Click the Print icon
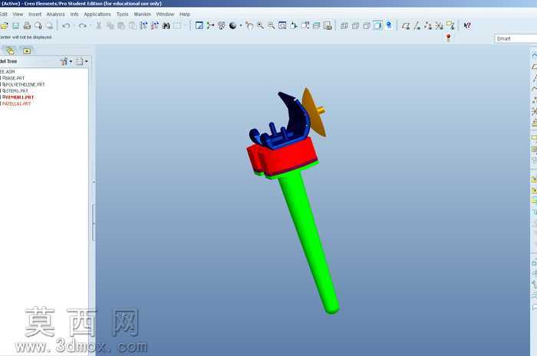The height and width of the screenshot is (356, 537). tap(27, 25)
